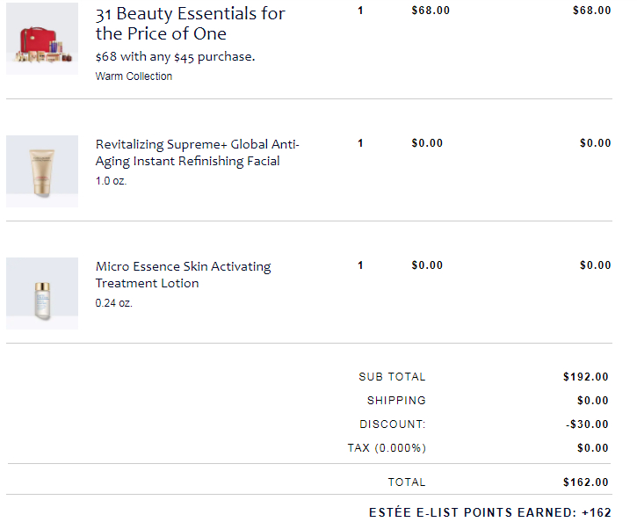Select the 1.0 oz. size label
The width and height of the screenshot is (637, 522).
tap(111, 181)
